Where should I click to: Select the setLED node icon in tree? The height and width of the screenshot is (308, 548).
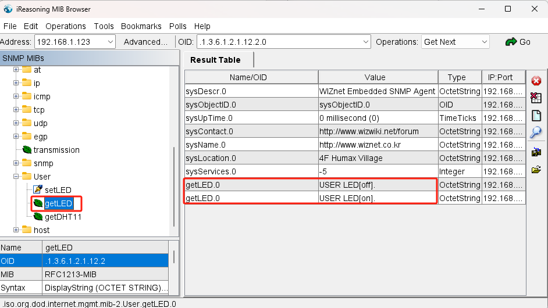pos(38,190)
